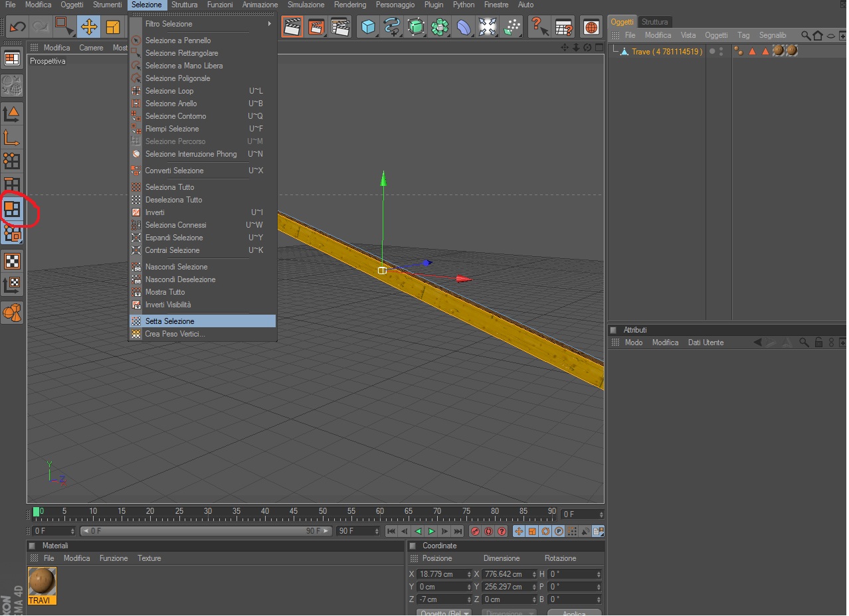The image size is (849, 616).
Task: Switch to point mode in left sidebar
Action: click(x=12, y=161)
